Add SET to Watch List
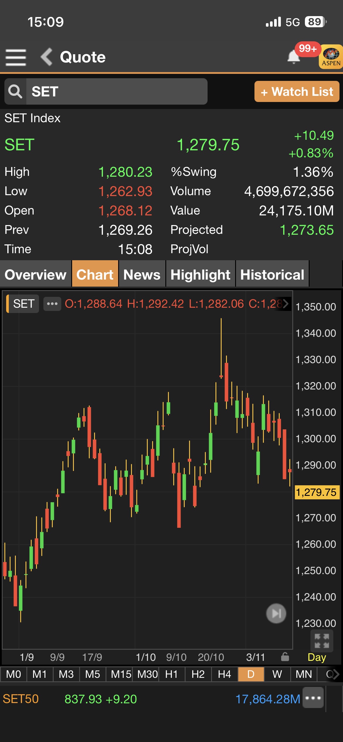Viewport: 343px width, 742px height. [x=297, y=92]
